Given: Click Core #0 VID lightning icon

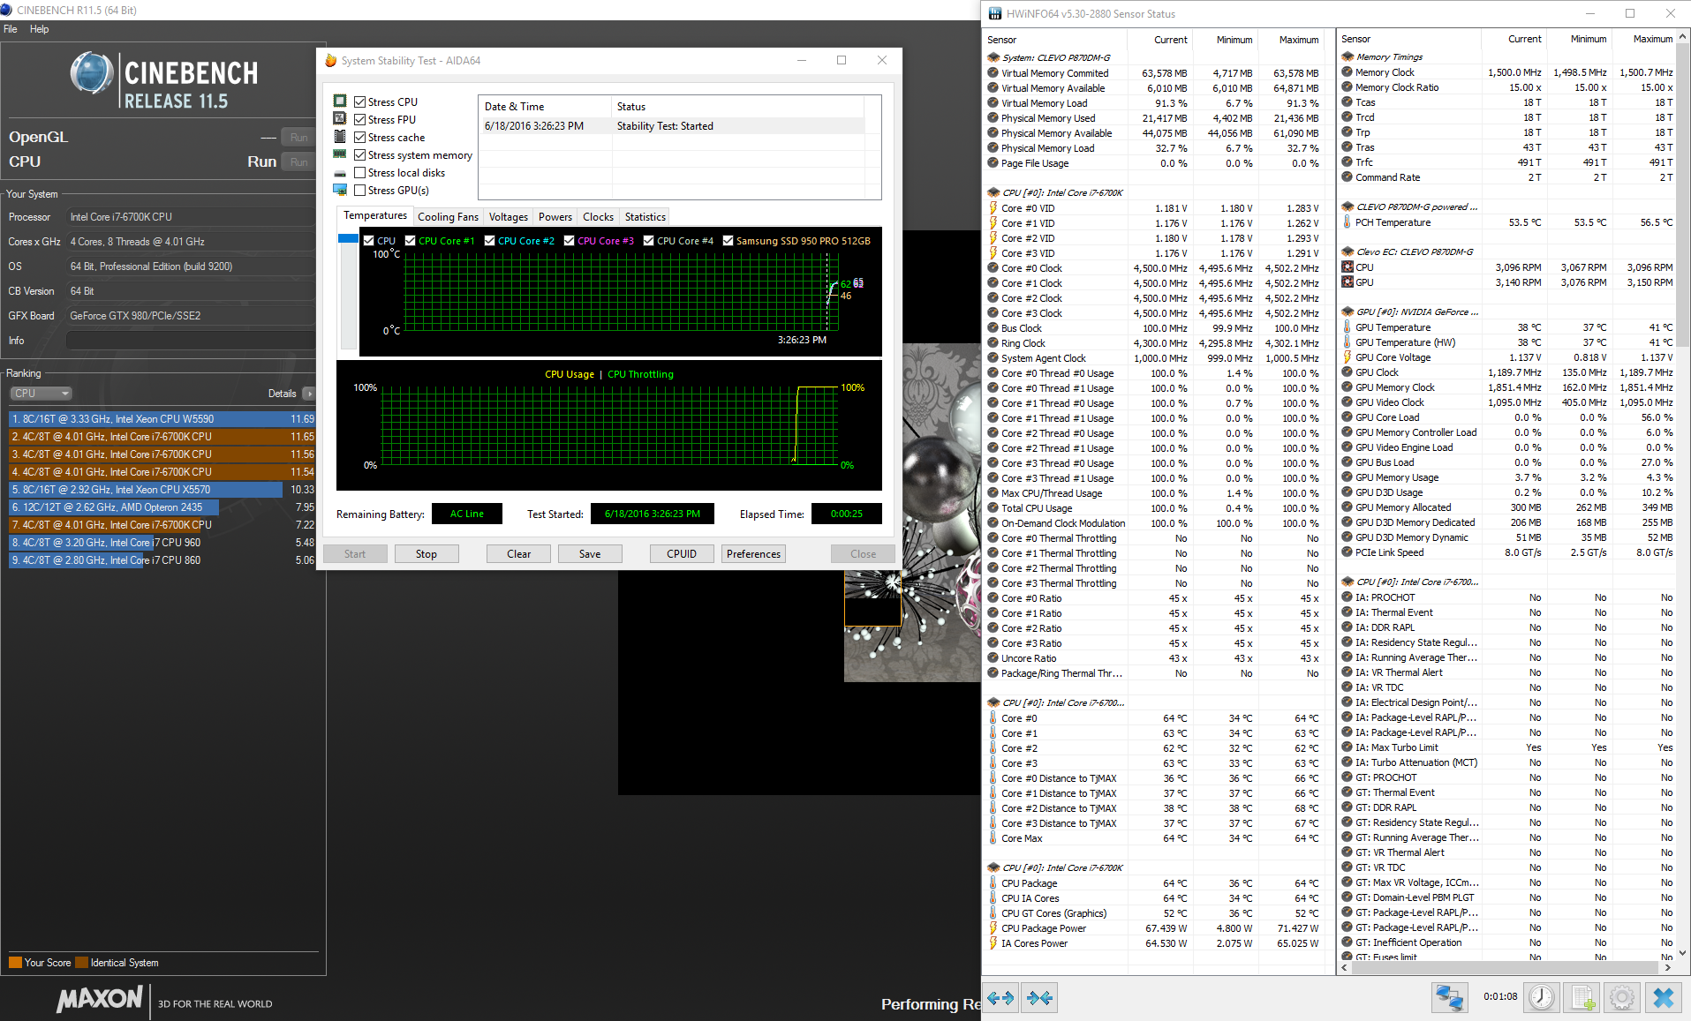Looking at the screenshot, I should (993, 208).
